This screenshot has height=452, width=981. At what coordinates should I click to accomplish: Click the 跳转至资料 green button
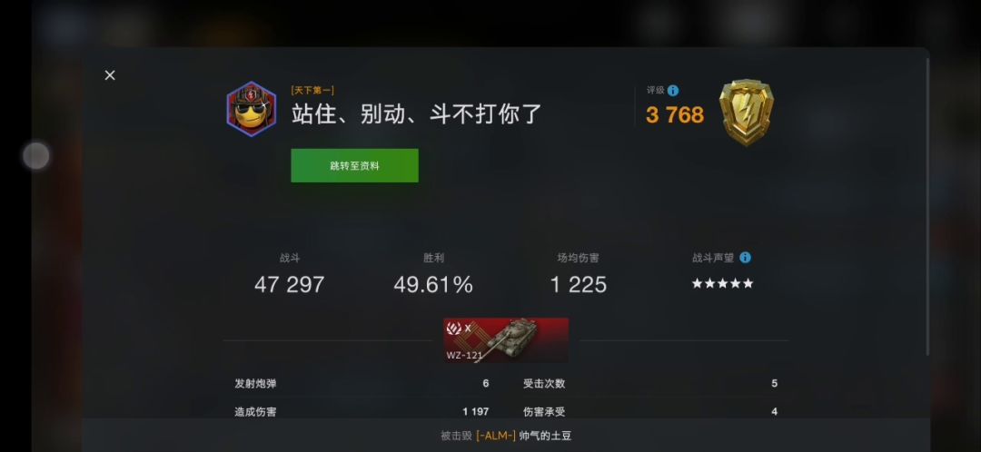pyautogui.click(x=355, y=166)
